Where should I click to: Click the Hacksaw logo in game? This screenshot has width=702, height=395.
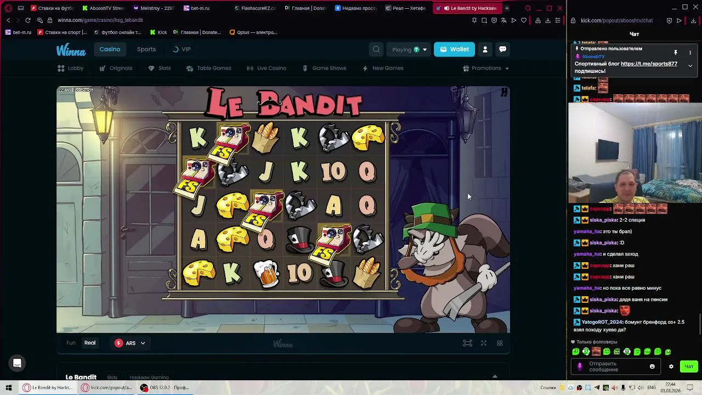coord(504,92)
